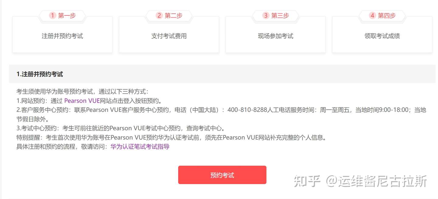Click the red 预约考试 button
Screen dimensions: 438x199
pyautogui.click(x=222, y=175)
